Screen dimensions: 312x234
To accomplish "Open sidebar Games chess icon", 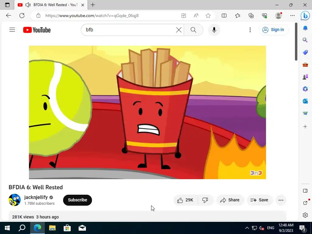I will (305, 76).
